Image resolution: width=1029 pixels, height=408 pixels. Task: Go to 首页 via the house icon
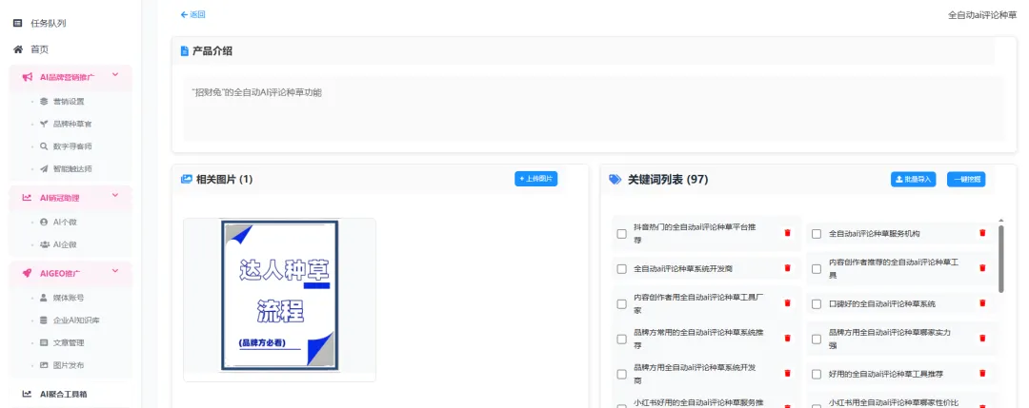(x=18, y=49)
